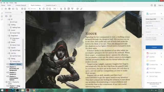Screen dimensions: 164x92
Task: Go to previous page arrow
Action: pyautogui.click(x=22, y=9)
